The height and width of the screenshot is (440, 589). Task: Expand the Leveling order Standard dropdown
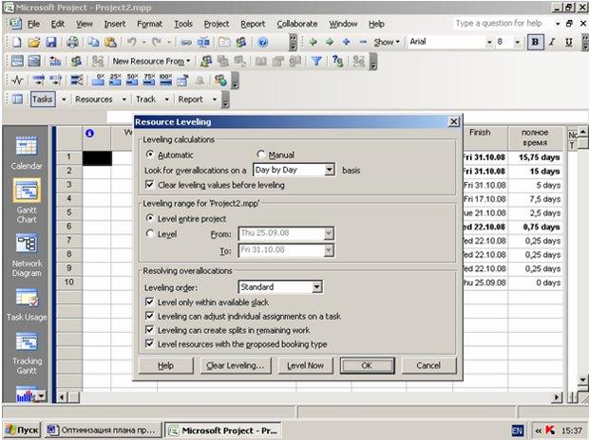pyautogui.click(x=316, y=287)
